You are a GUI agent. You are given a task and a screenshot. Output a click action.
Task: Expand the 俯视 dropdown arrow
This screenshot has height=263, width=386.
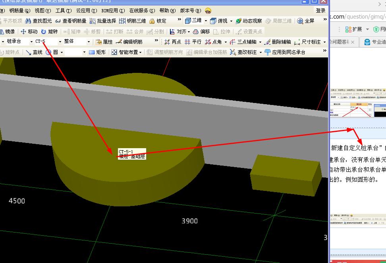231,21
